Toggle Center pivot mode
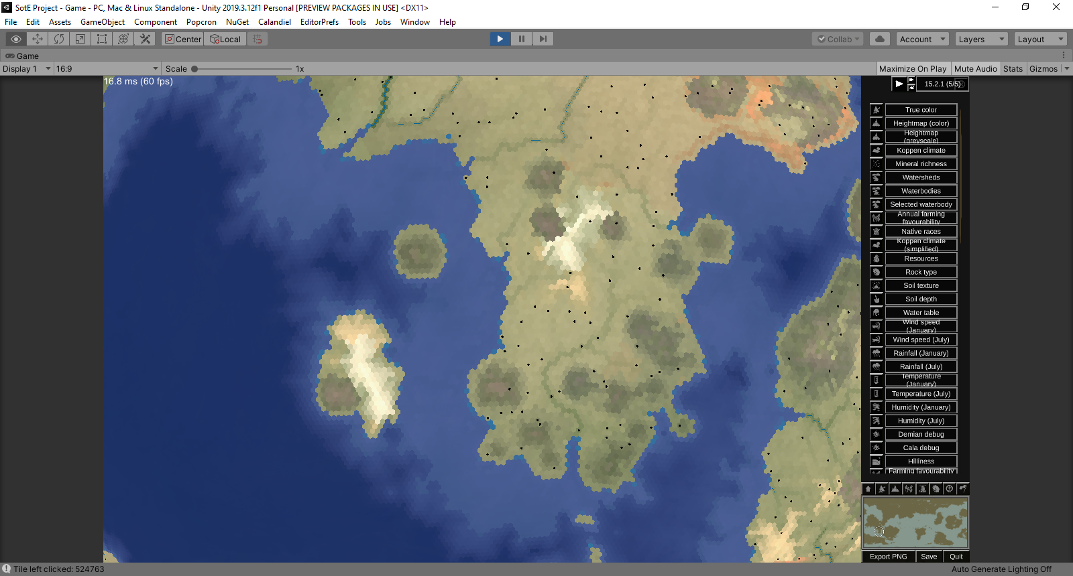The width and height of the screenshot is (1073, 576). 182,39
